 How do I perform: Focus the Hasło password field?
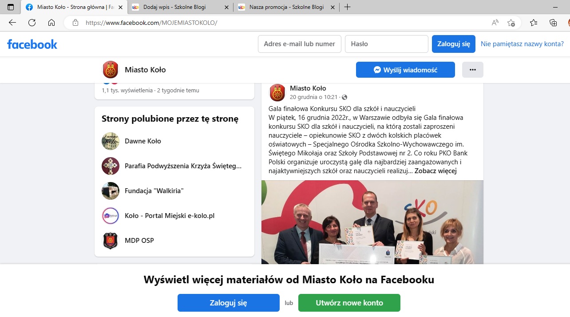387,44
